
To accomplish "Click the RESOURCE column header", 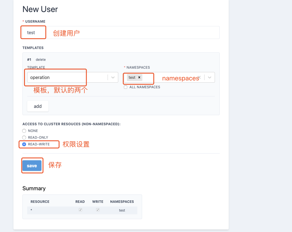I will 40,202.
